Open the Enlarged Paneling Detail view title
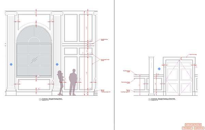 point(52,99)
